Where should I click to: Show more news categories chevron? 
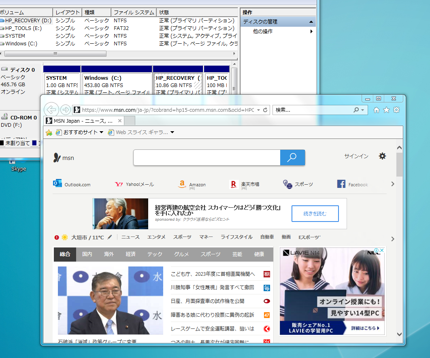tap(393, 239)
